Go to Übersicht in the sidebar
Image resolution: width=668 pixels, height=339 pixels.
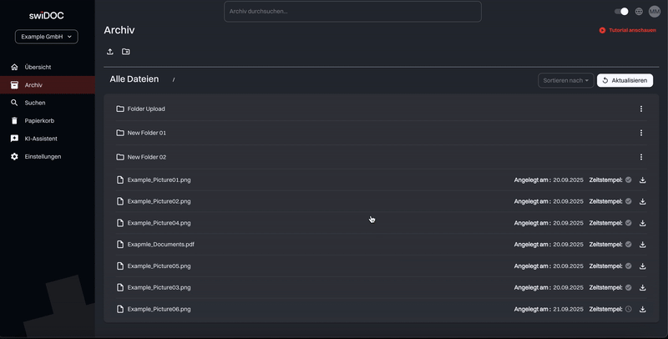pyautogui.click(x=38, y=67)
